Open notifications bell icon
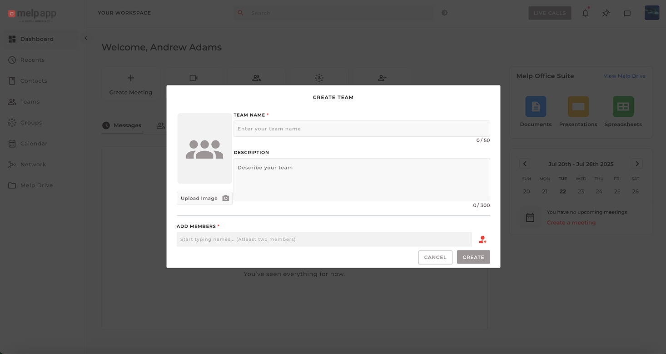 pyautogui.click(x=585, y=13)
